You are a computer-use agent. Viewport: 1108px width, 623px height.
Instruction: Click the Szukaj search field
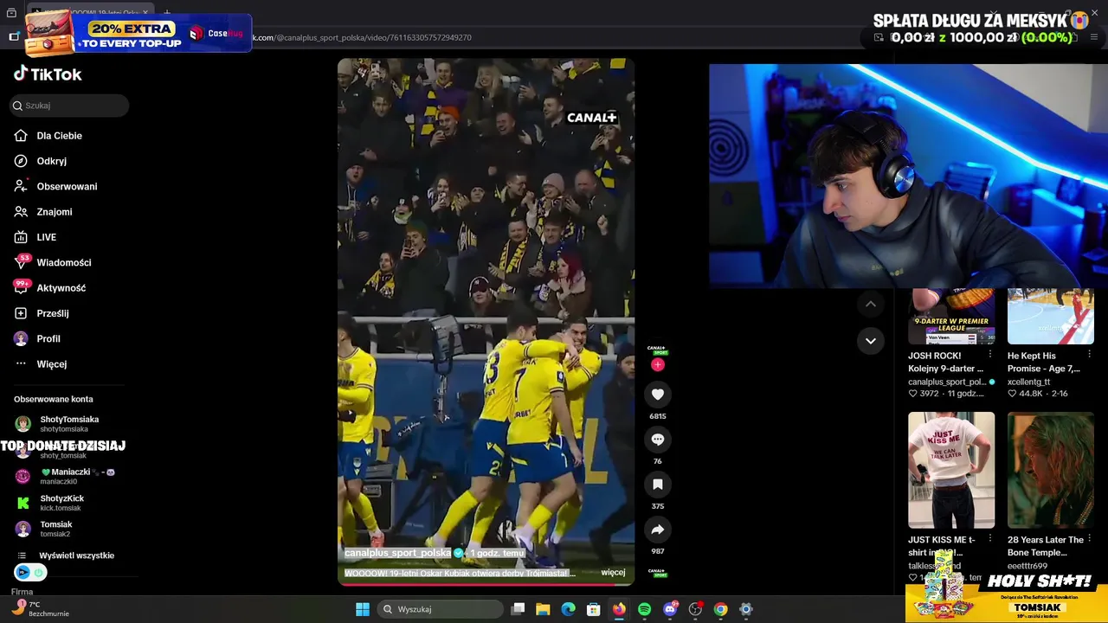coord(69,106)
